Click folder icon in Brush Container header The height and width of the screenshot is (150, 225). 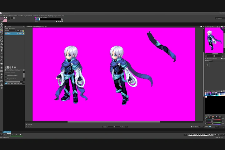point(222,59)
